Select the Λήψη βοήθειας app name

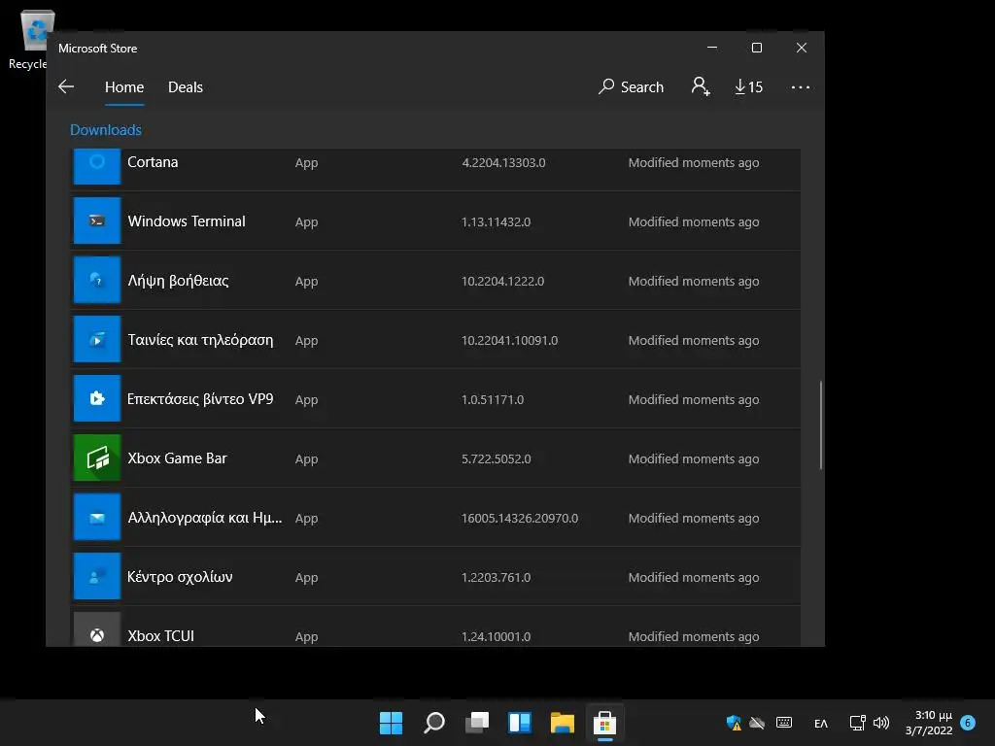pyautogui.click(x=179, y=281)
